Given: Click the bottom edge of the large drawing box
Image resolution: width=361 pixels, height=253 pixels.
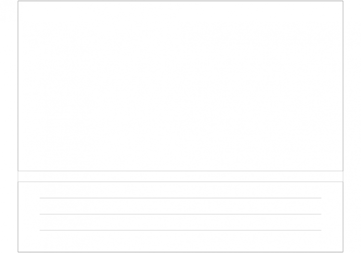Looking at the screenshot, I should click(180, 171).
